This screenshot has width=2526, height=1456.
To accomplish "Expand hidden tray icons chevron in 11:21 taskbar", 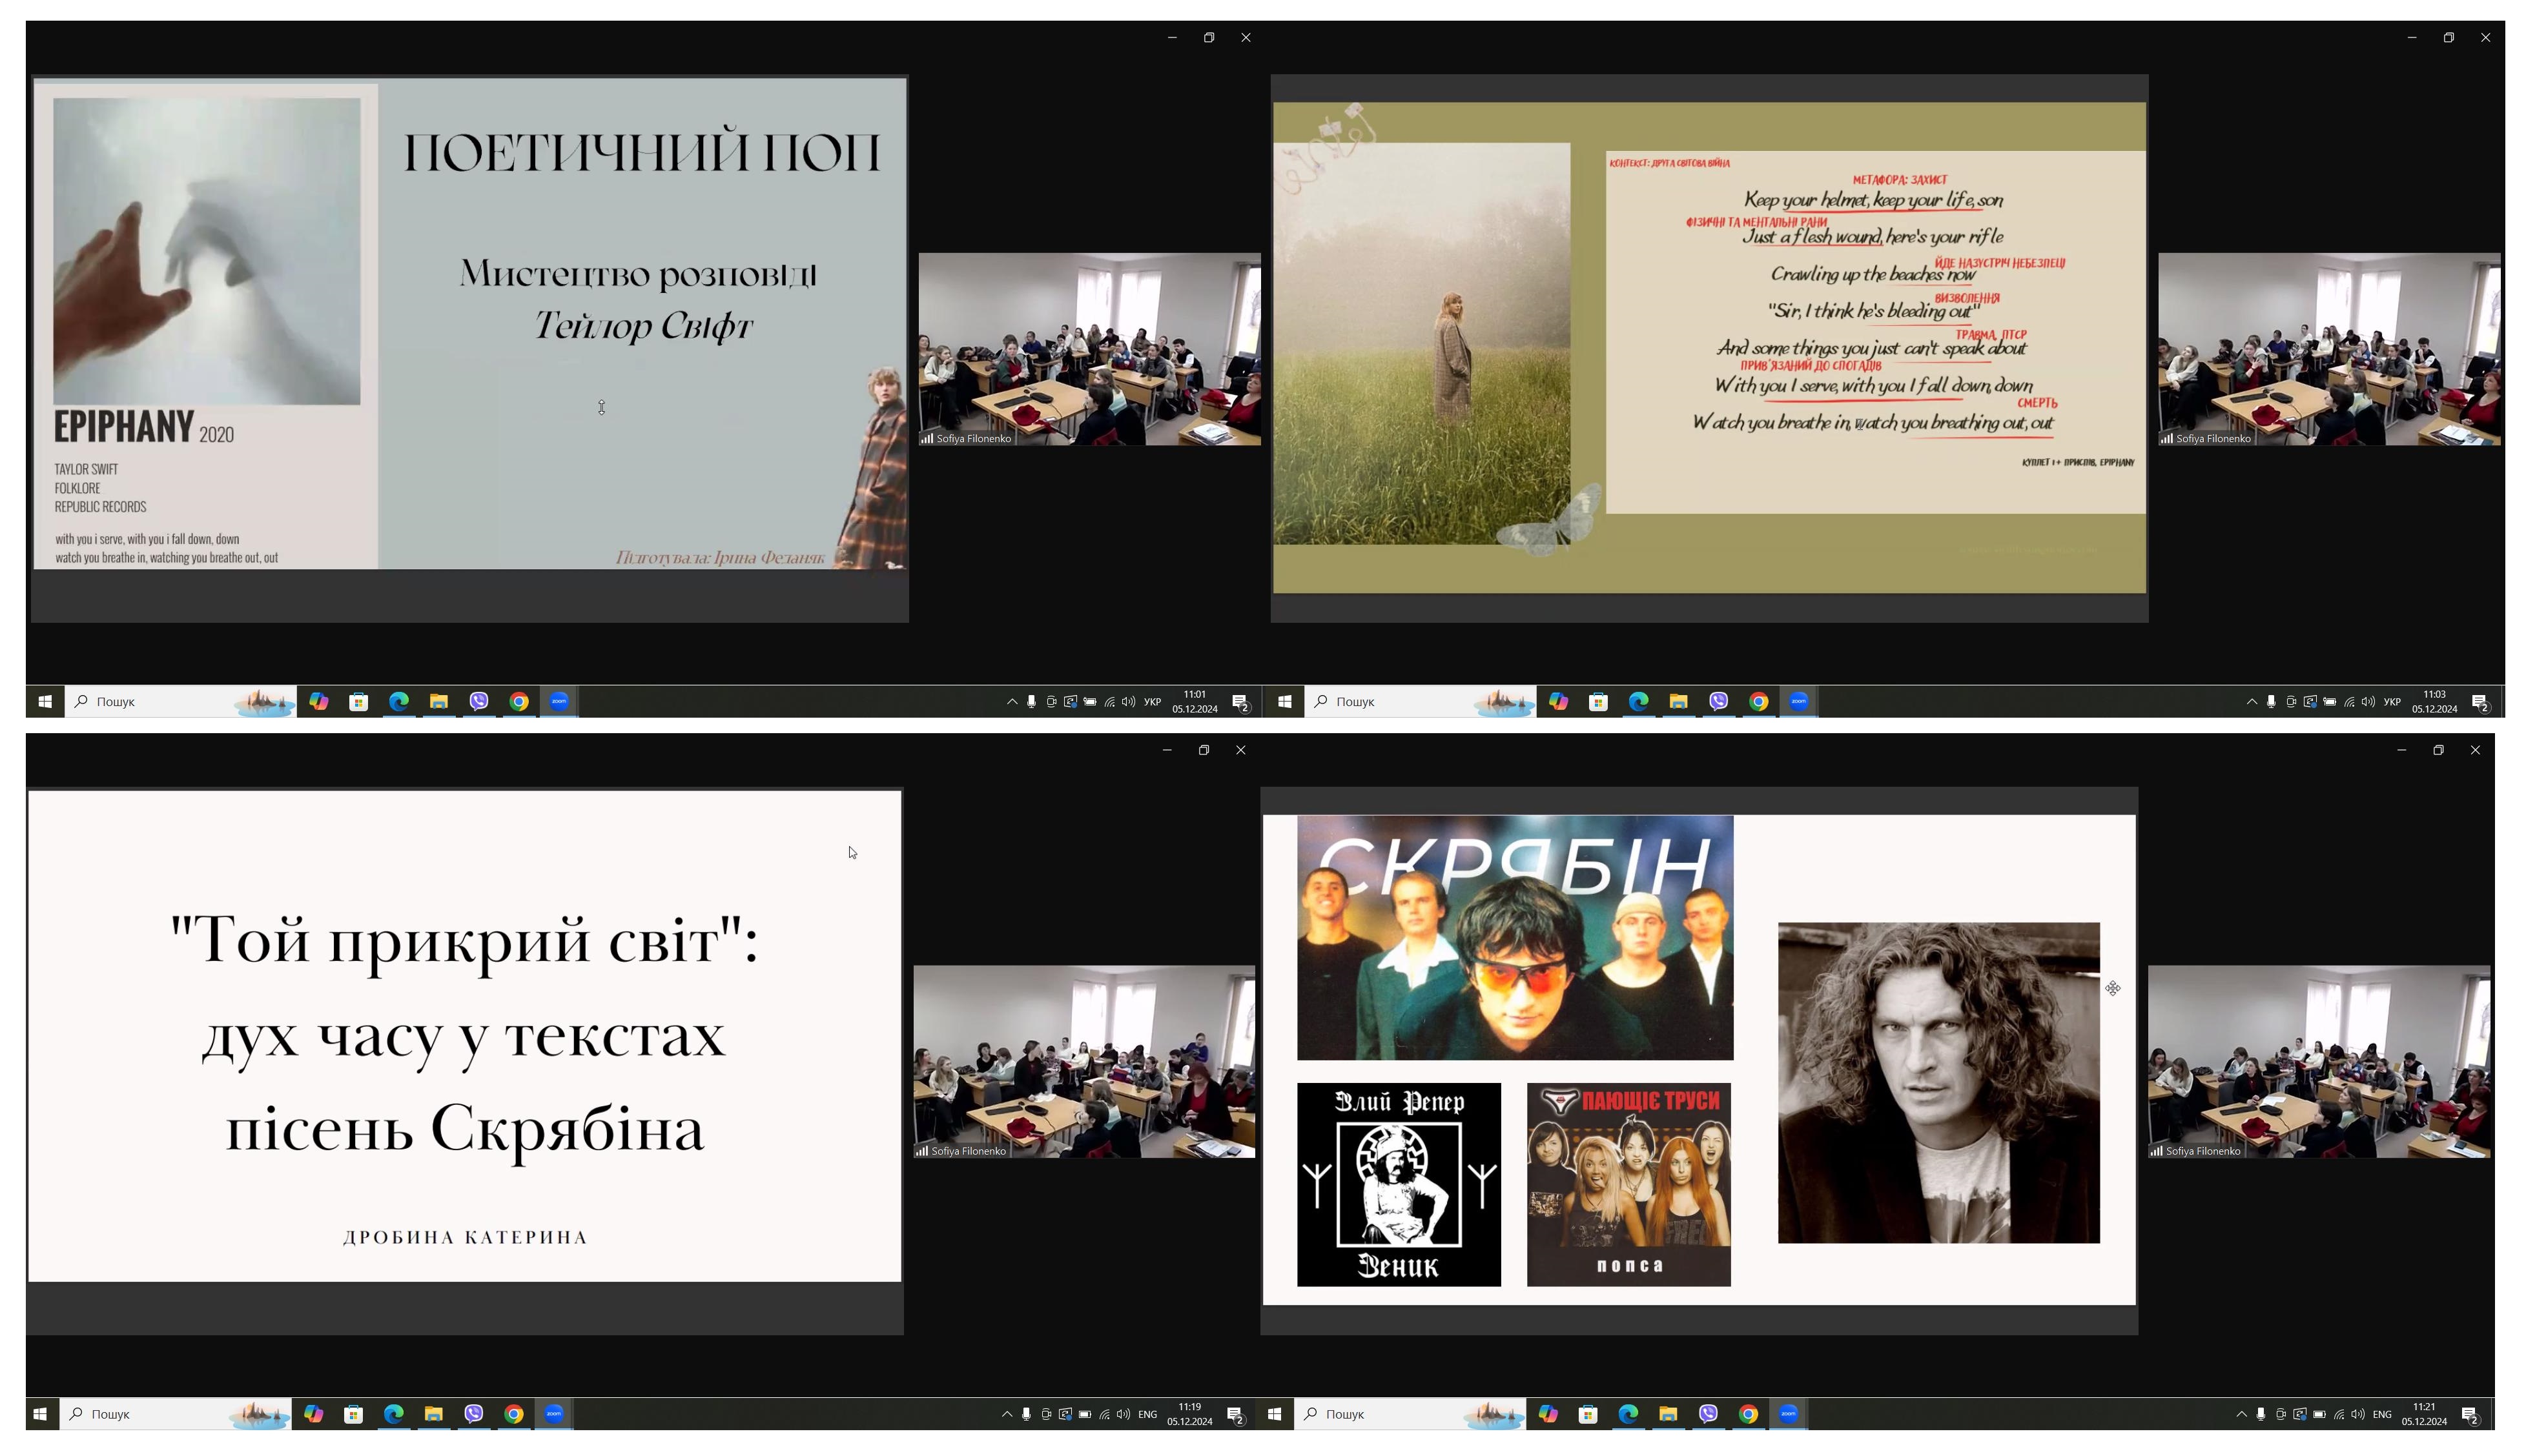I will [x=2241, y=1414].
